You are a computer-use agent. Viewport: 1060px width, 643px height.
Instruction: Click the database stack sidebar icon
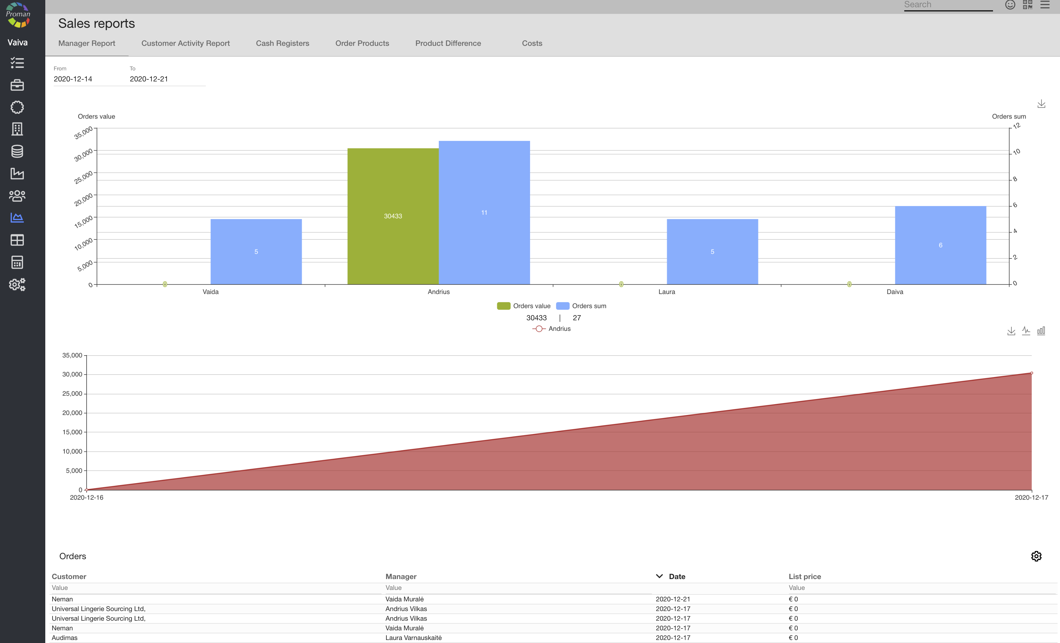(x=17, y=151)
